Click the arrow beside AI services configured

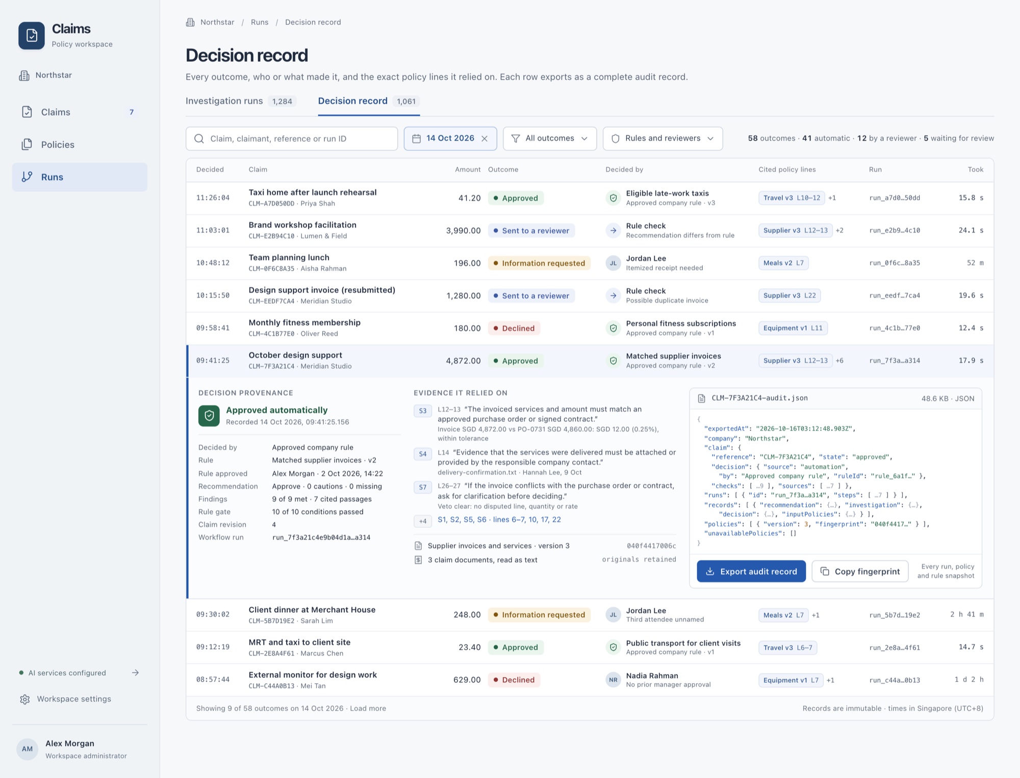tap(135, 673)
